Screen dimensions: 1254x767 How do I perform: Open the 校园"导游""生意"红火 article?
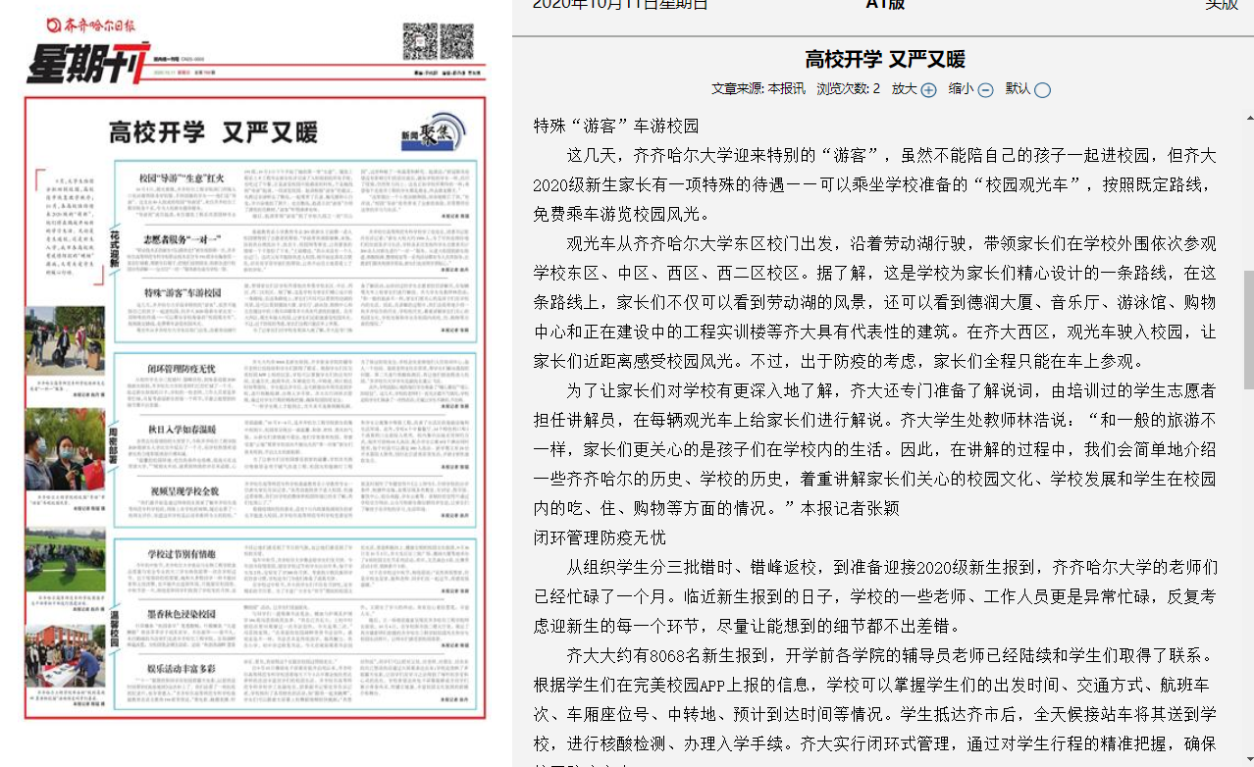click(183, 178)
